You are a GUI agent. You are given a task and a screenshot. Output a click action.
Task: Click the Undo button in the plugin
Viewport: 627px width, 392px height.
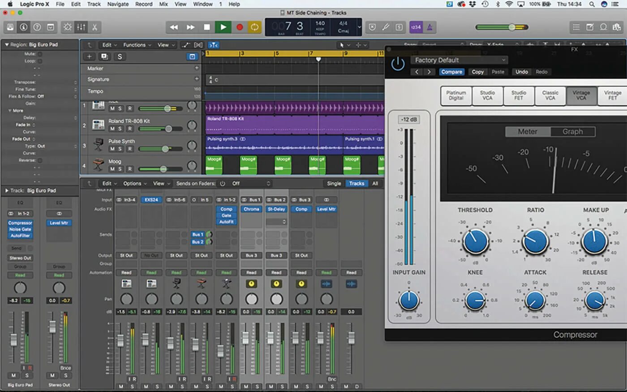coord(522,72)
